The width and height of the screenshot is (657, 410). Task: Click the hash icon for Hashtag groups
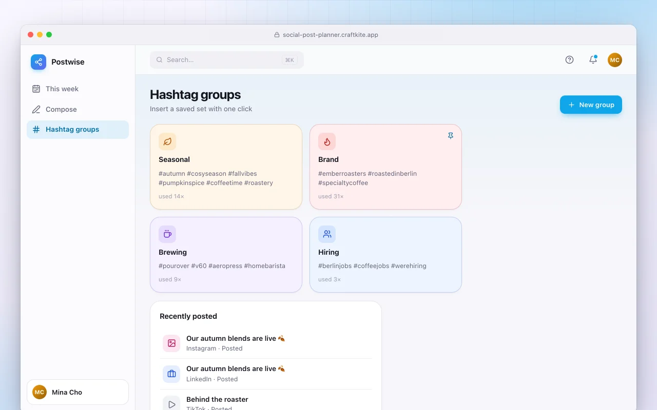(x=36, y=130)
